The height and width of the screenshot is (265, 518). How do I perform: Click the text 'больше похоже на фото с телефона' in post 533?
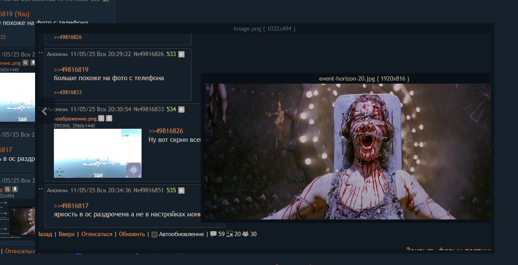[109, 78]
